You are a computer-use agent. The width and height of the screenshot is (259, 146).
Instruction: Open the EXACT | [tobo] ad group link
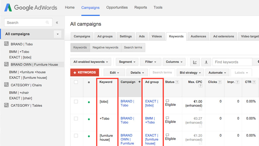click(152, 103)
